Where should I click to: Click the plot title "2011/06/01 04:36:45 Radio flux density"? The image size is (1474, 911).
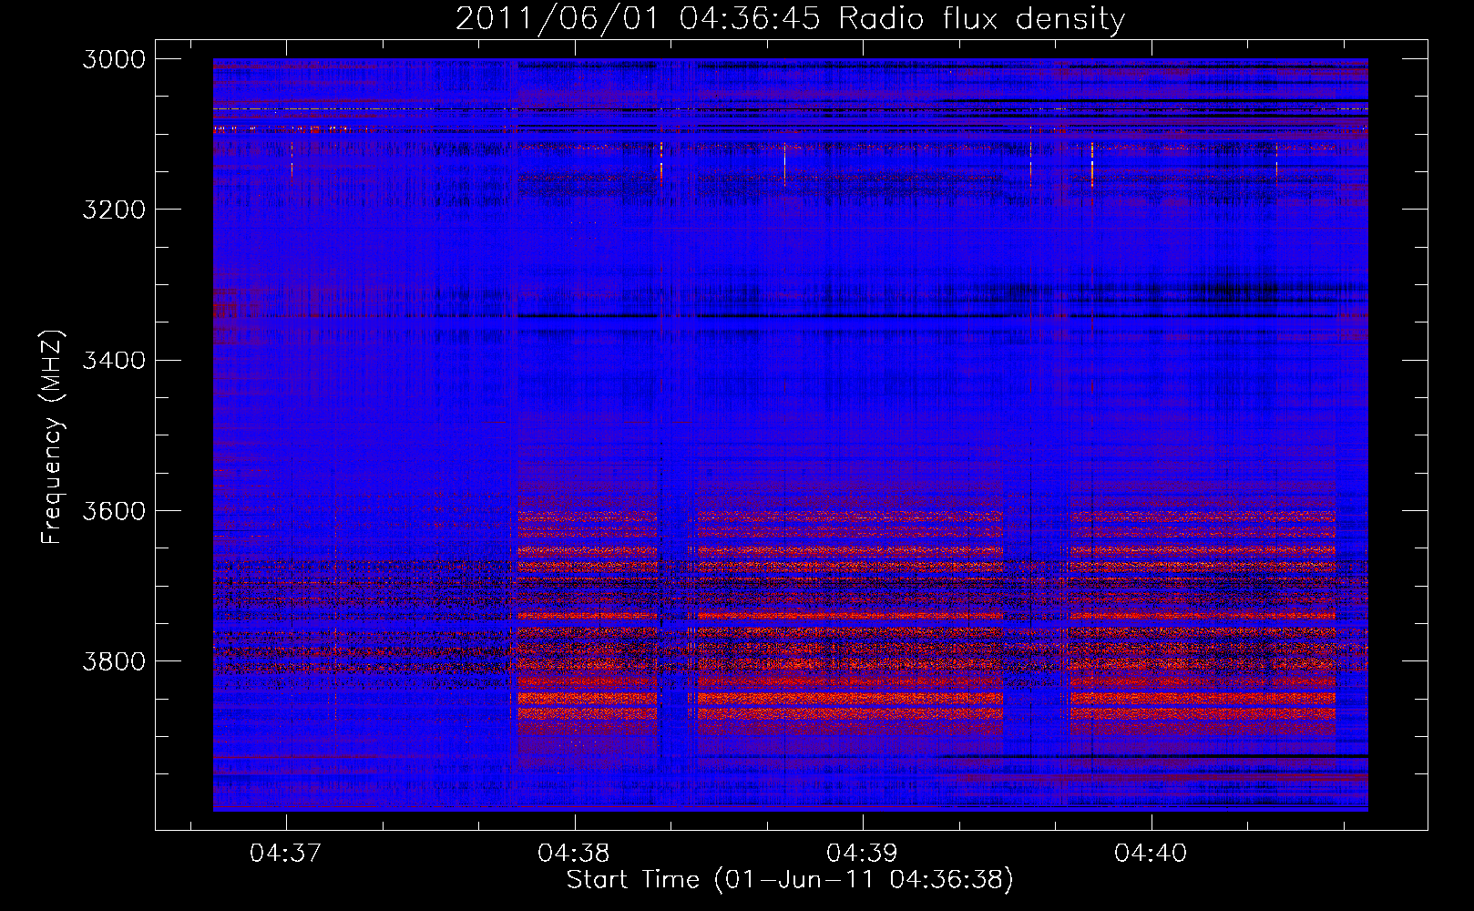[790, 19]
